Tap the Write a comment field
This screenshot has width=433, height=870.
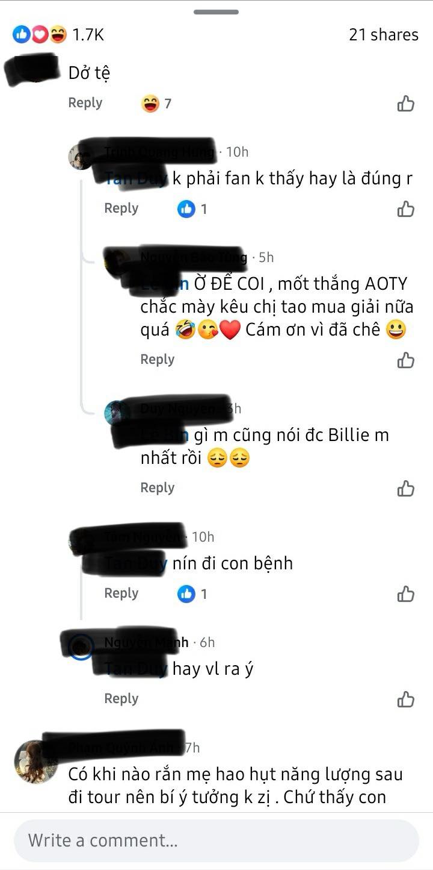click(x=216, y=840)
